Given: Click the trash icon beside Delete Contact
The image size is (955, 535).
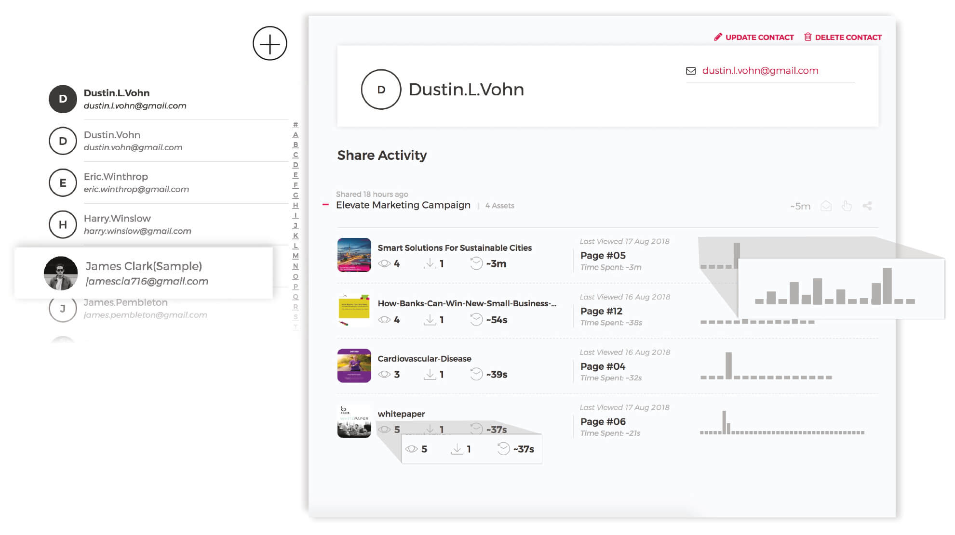Looking at the screenshot, I should [x=807, y=37].
